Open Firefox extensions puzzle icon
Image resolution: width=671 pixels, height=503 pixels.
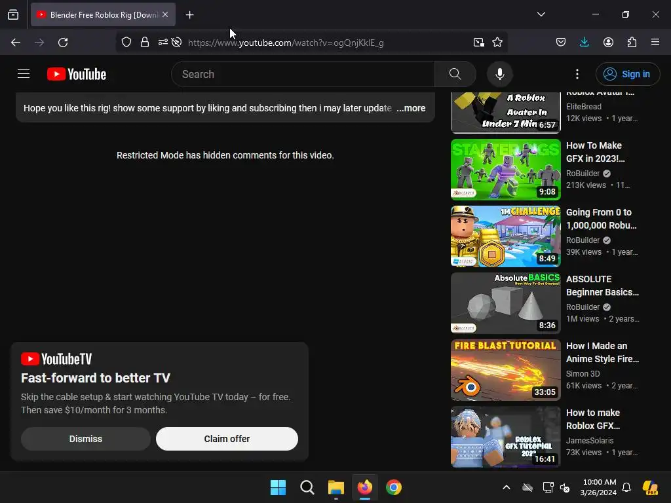pyautogui.click(x=632, y=43)
